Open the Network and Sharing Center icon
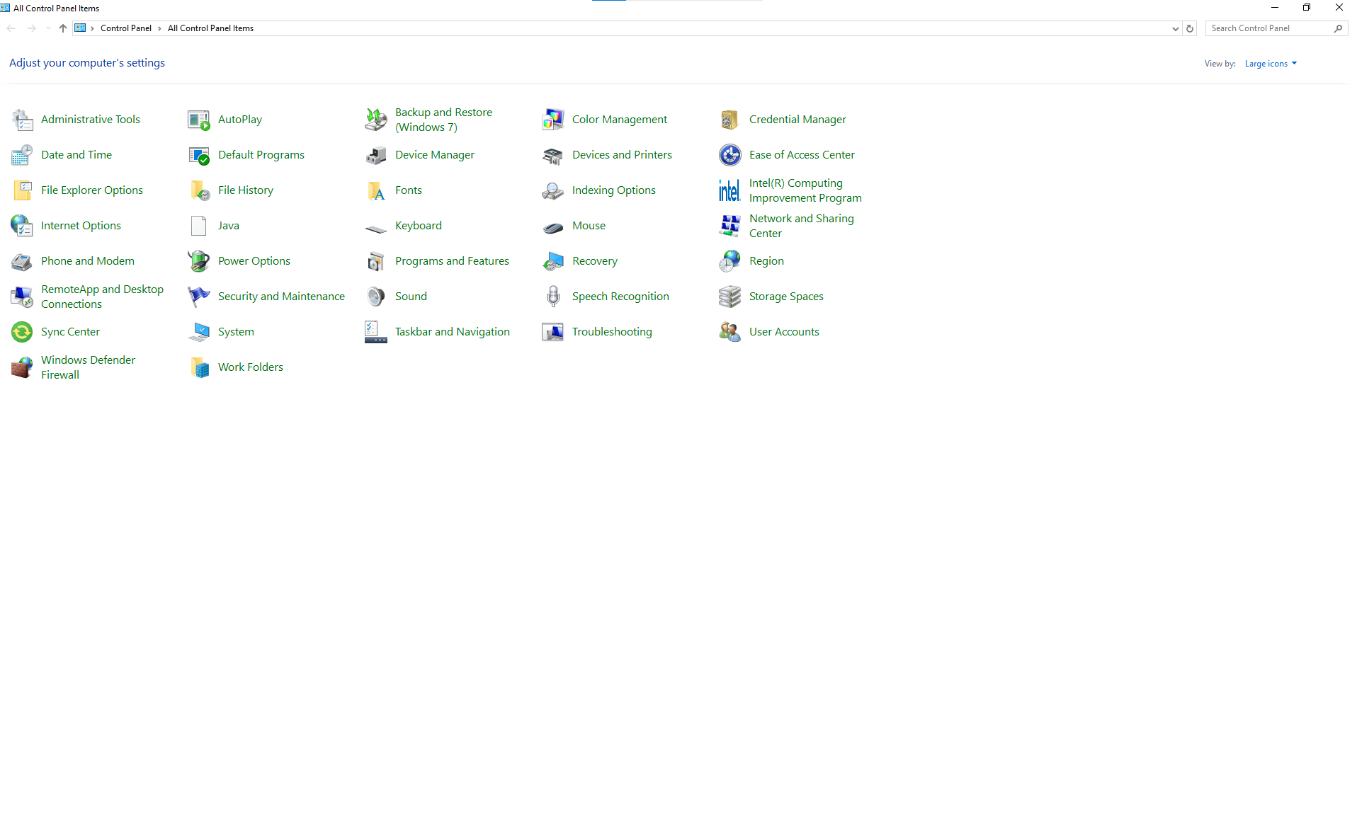 point(730,226)
